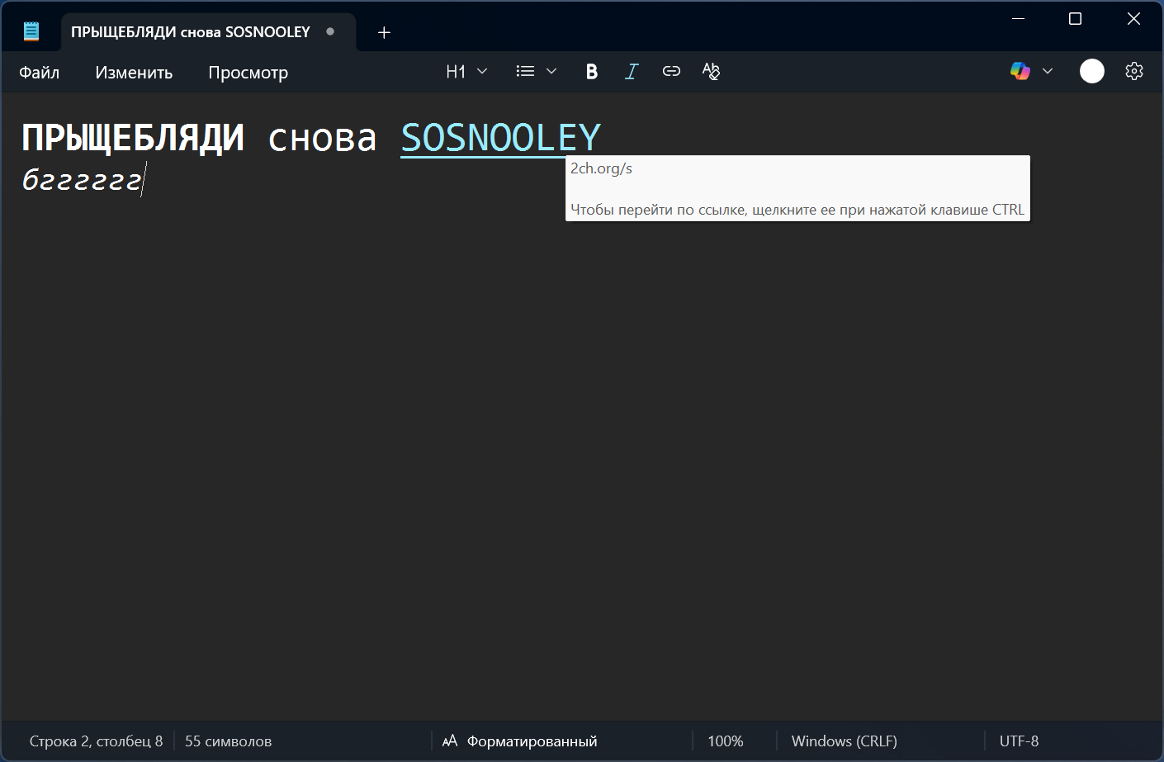
Task: Open the Изменить menu
Action: pyautogui.click(x=134, y=73)
